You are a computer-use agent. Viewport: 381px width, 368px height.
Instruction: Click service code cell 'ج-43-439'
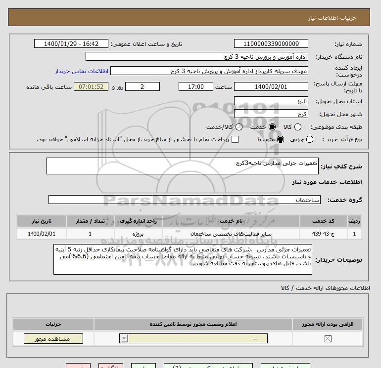(x=324, y=234)
